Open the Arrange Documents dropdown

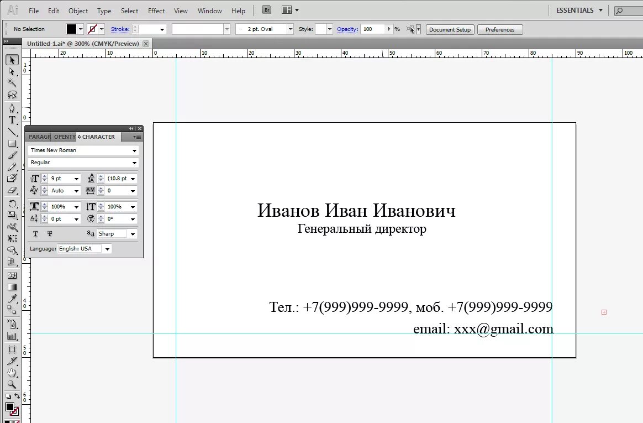click(291, 10)
